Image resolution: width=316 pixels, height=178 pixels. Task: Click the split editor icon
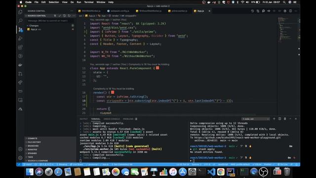pos(290,11)
